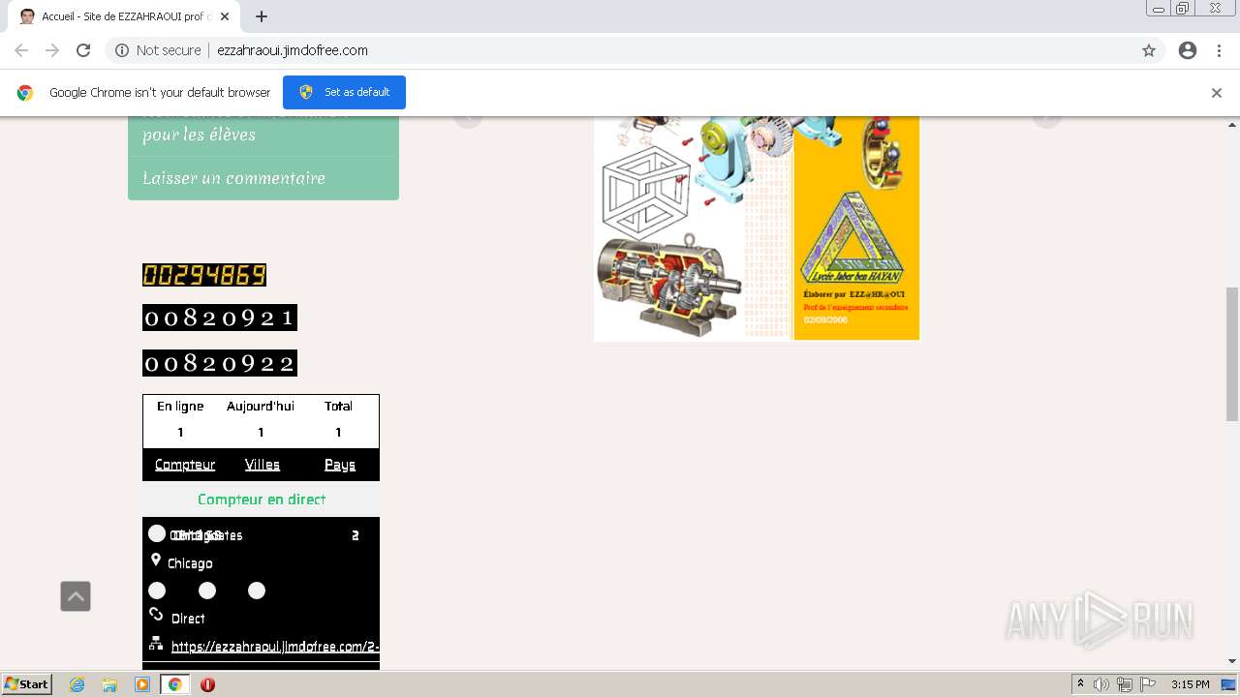Open the network connection tray icon
The image size is (1240, 697).
(1125, 684)
